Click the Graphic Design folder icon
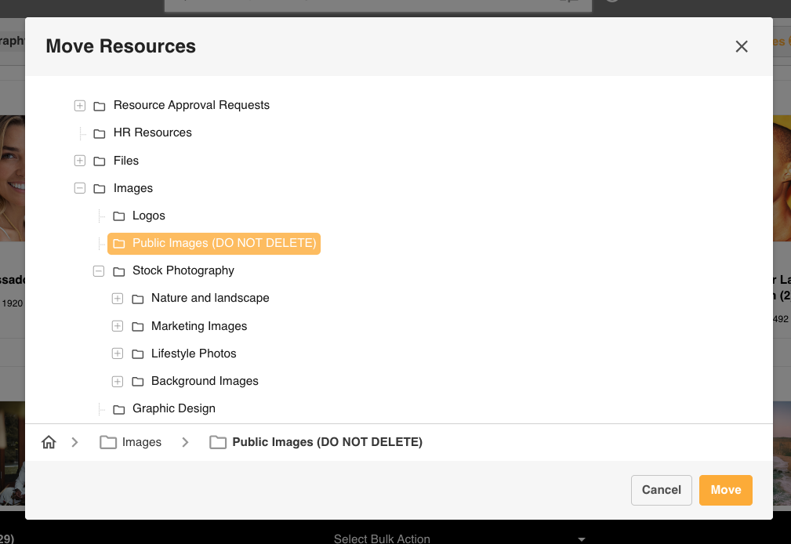Screen dimensions: 791x544 [118, 409]
